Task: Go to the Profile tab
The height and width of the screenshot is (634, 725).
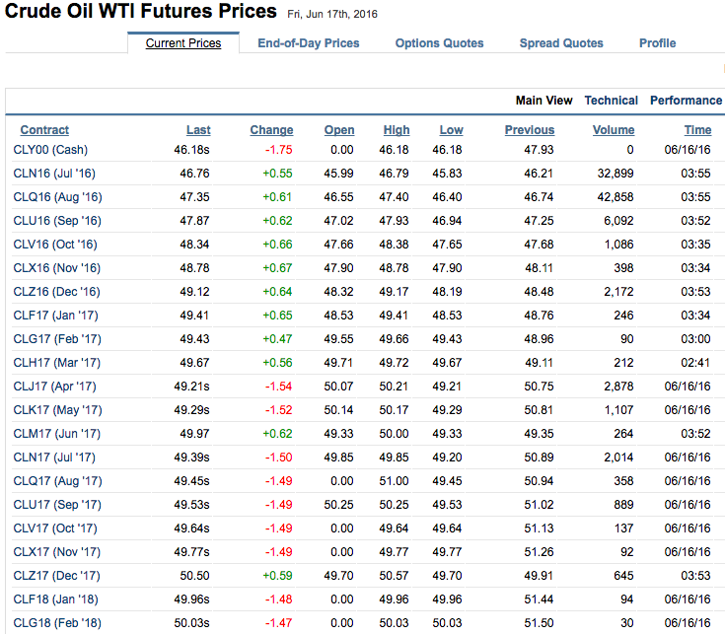Action: pos(657,43)
